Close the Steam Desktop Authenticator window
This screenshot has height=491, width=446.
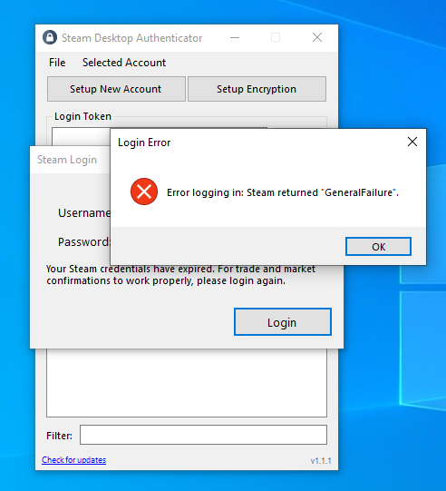pyautogui.click(x=317, y=37)
